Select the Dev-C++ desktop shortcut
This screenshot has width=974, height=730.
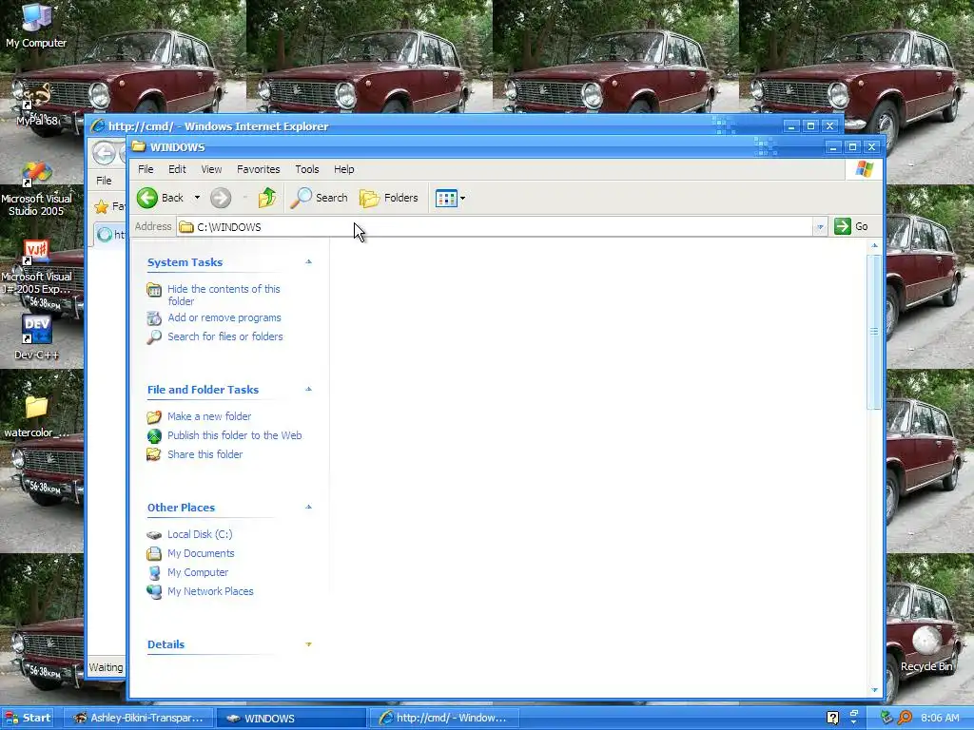point(36,337)
